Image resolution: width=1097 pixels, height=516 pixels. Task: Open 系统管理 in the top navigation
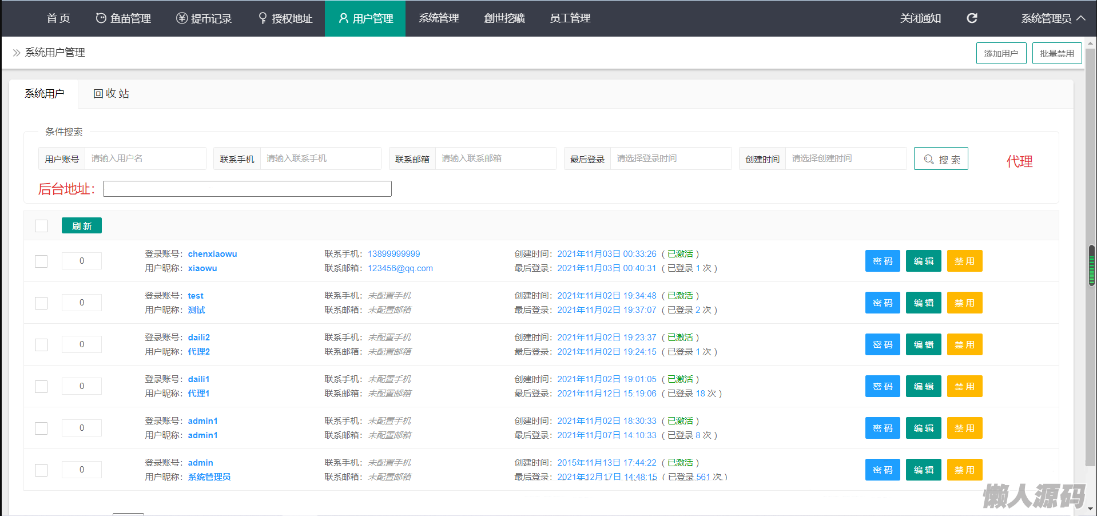pos(439,18)
